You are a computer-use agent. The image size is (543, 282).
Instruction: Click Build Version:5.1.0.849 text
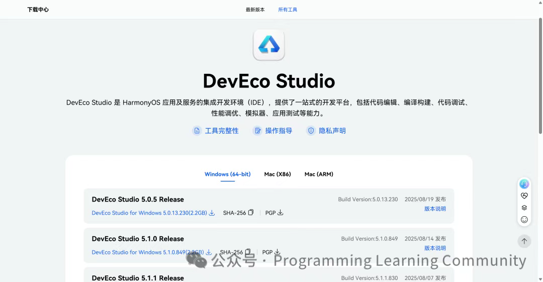[370, 239]
